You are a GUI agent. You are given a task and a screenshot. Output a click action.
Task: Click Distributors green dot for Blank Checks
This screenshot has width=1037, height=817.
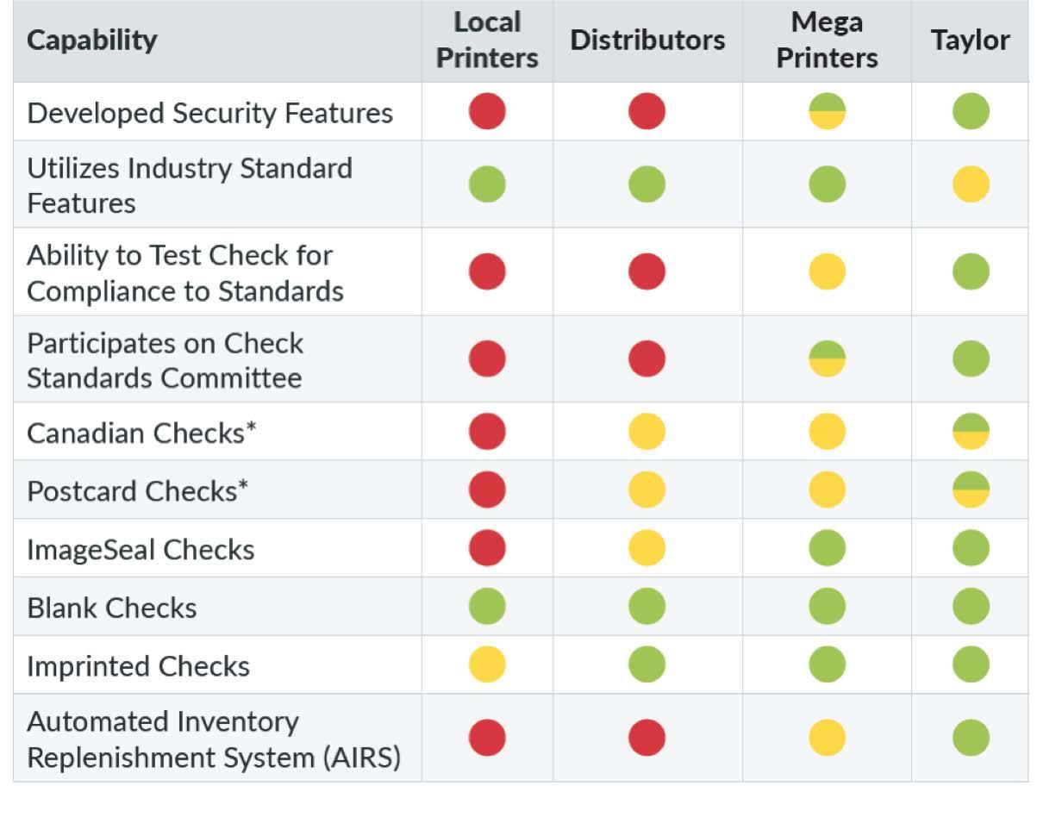647,607
